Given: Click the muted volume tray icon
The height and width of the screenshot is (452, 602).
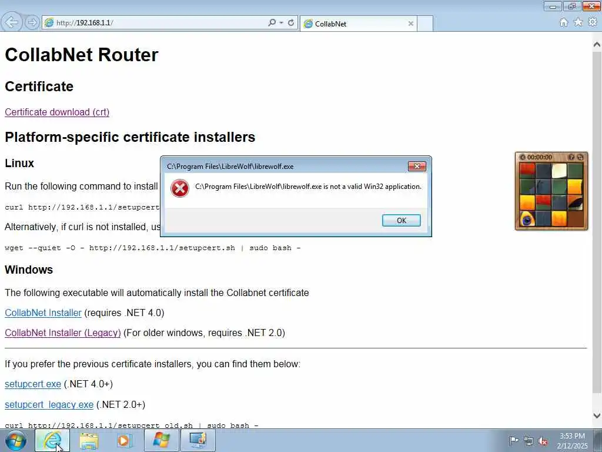Looking at the screenshot, I should pos(543,441).
